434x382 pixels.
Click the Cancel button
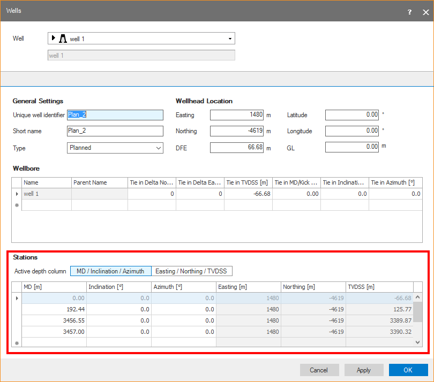click(x=319, y=370)
